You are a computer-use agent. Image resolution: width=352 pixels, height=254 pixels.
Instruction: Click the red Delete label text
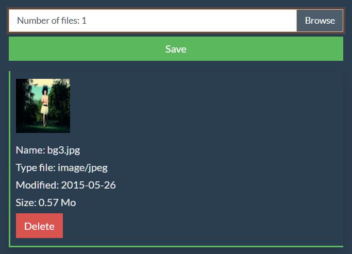pyautogui.click(x=39, y=226)
